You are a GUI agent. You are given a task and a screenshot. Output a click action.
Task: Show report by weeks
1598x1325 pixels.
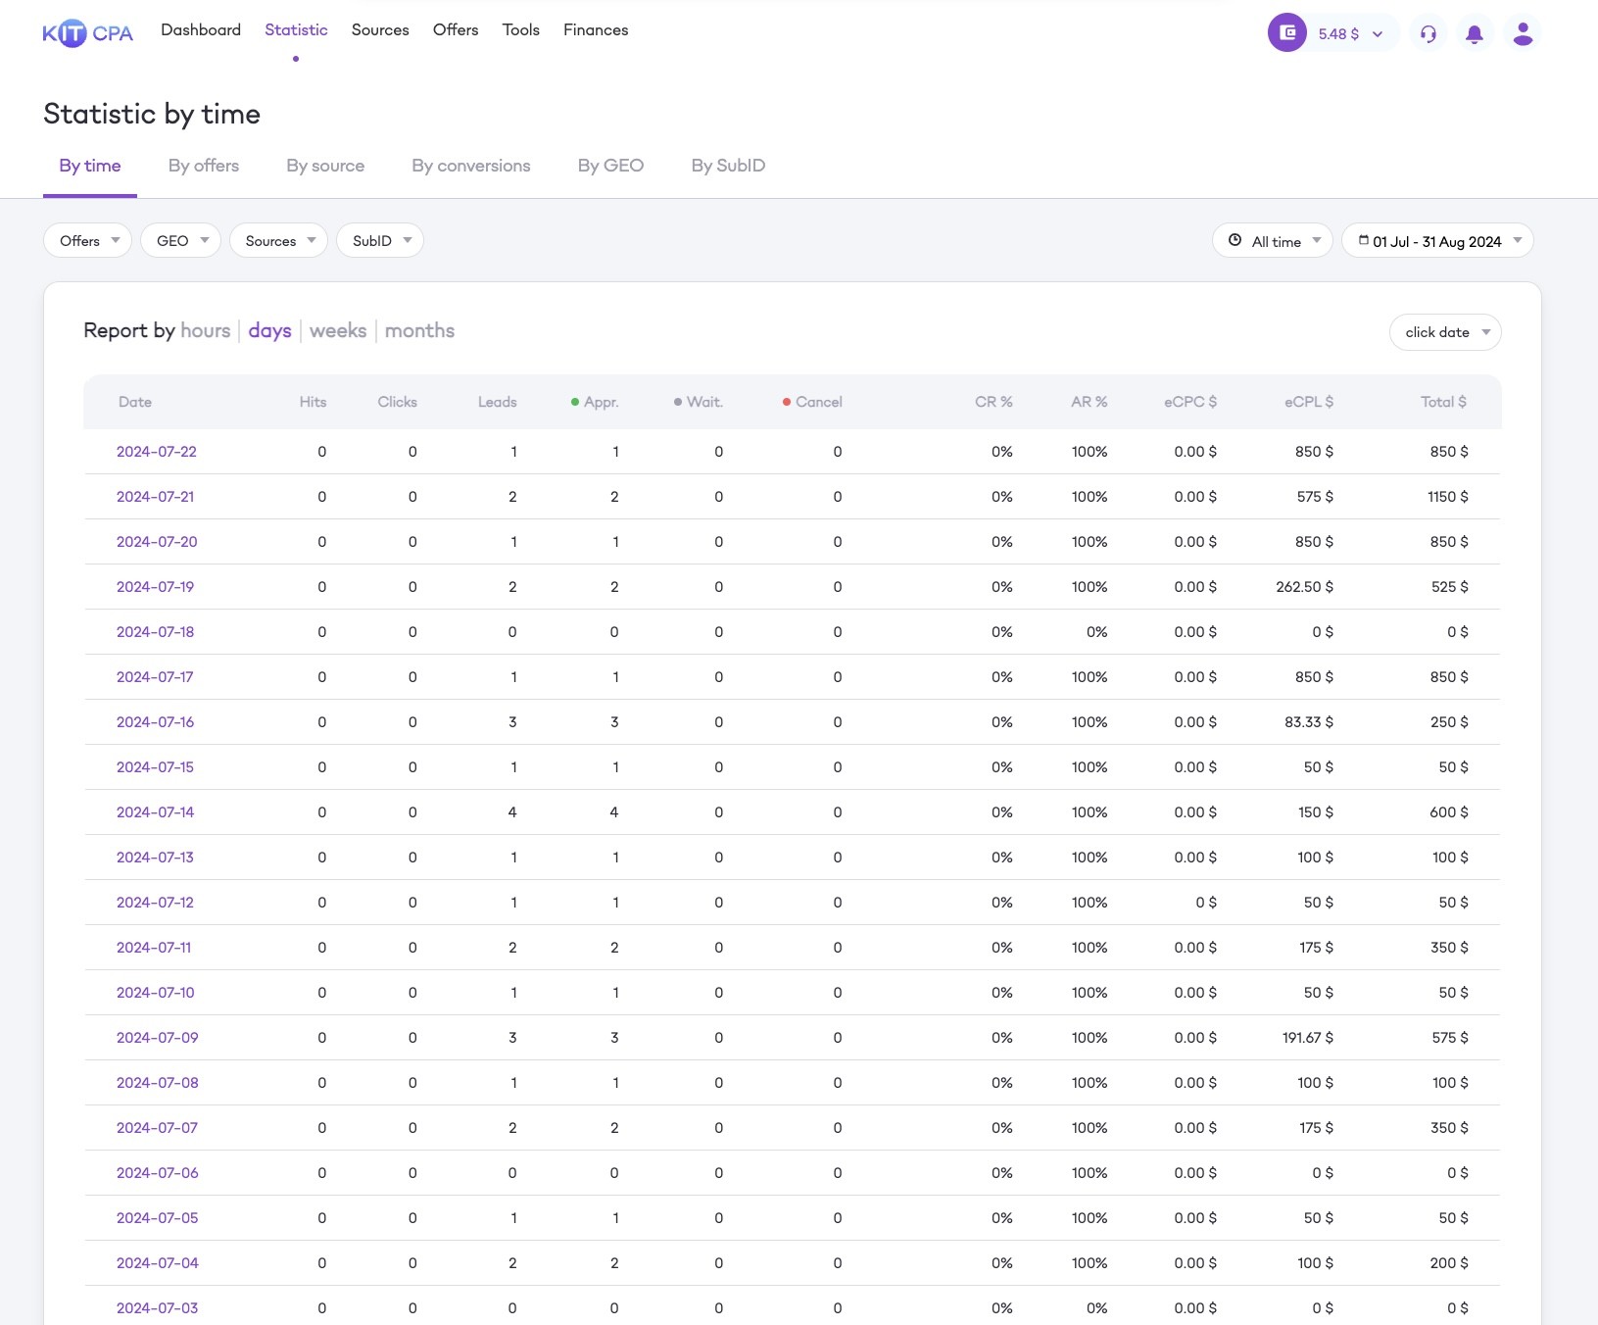click(338, 330)
